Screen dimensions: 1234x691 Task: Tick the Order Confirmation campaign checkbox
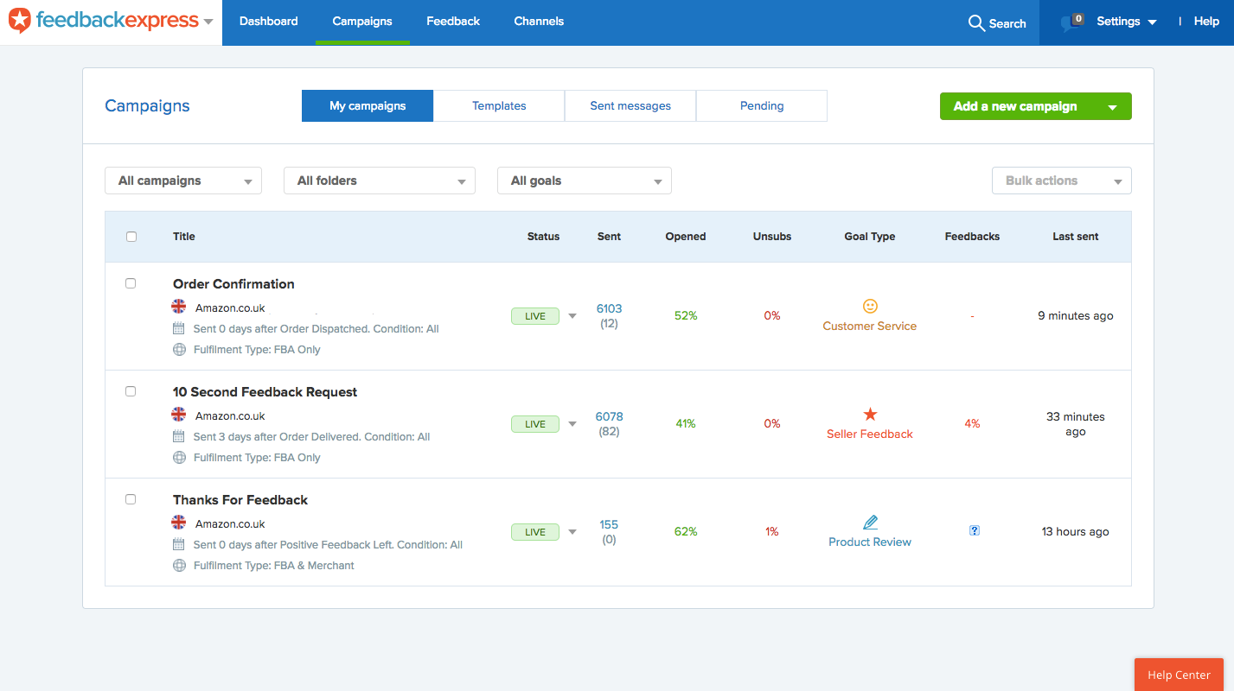(131, 283)
